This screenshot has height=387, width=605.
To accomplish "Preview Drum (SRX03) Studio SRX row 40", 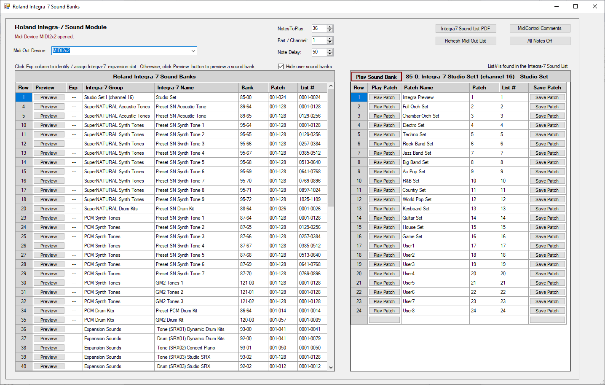I will pos(49,366).
